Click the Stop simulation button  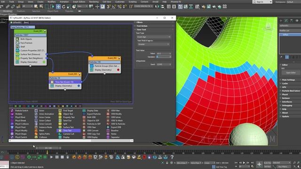(x=62, y=157)
